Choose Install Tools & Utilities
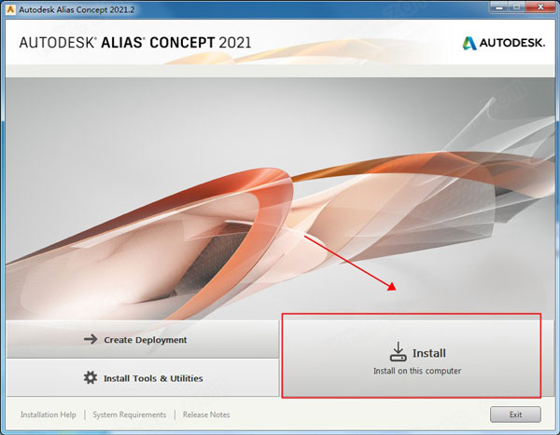The height and width of the screenshot is (435, 560). pos(143,377)
